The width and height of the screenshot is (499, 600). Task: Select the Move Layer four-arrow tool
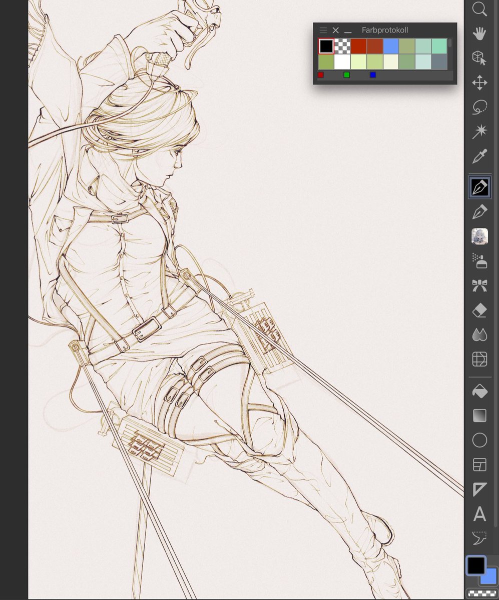pyautogui.click(x=479, y=82)
